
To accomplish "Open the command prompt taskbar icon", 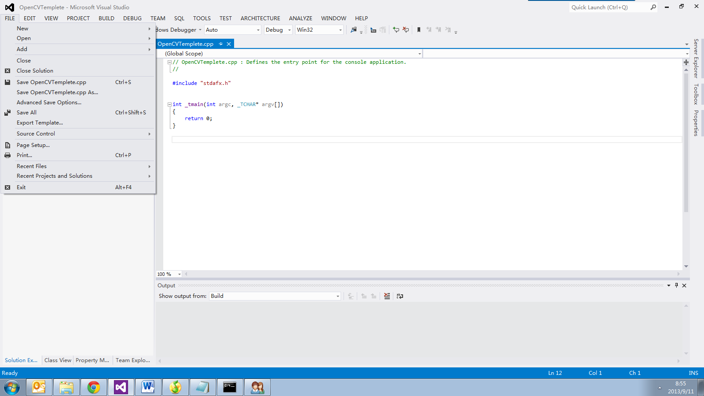I will pos(230,387).
